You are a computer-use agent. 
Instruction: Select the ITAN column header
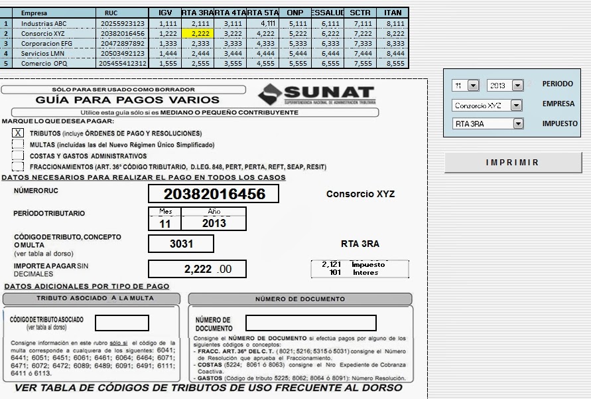(393, 13)
